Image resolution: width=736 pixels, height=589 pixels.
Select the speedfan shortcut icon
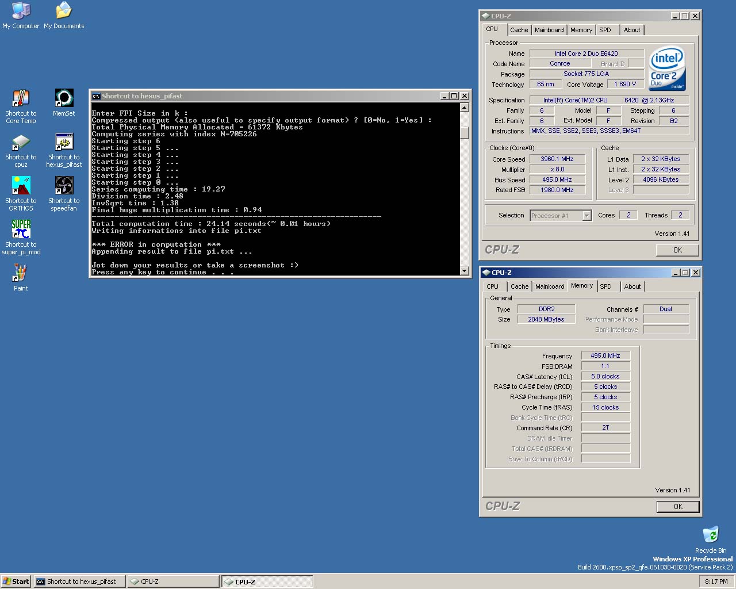(x=64, y=194)
